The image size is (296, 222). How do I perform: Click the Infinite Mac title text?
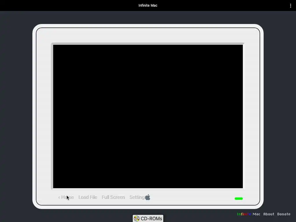(148, 5)
